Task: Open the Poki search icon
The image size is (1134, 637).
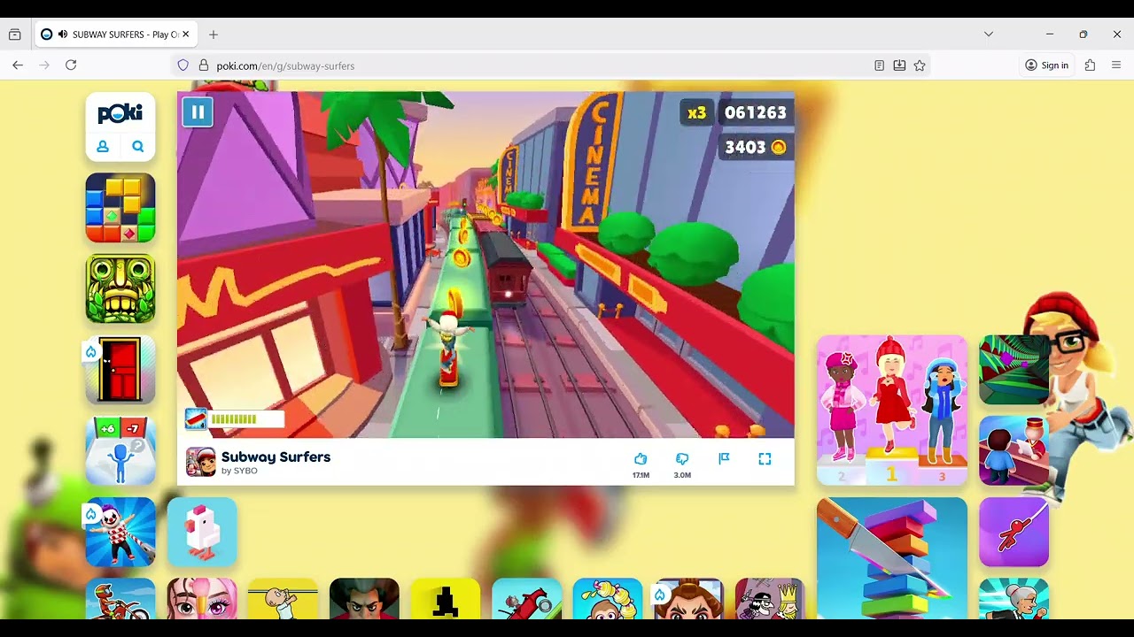Action: point(138,147)
